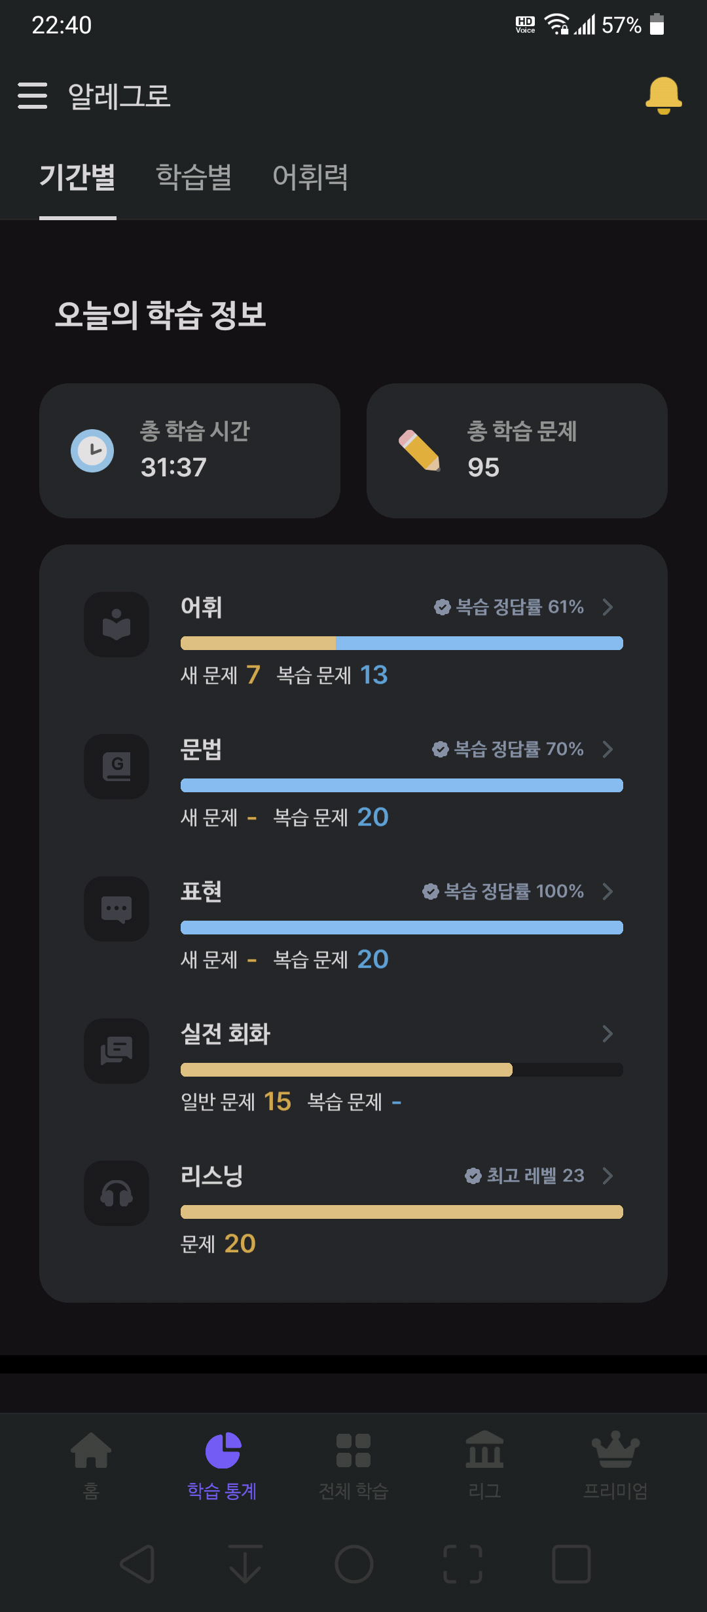The width and height of the screenshot is (707, 1612).
Task: Switch to the 어휘력 tab
Action: point(310,177)
